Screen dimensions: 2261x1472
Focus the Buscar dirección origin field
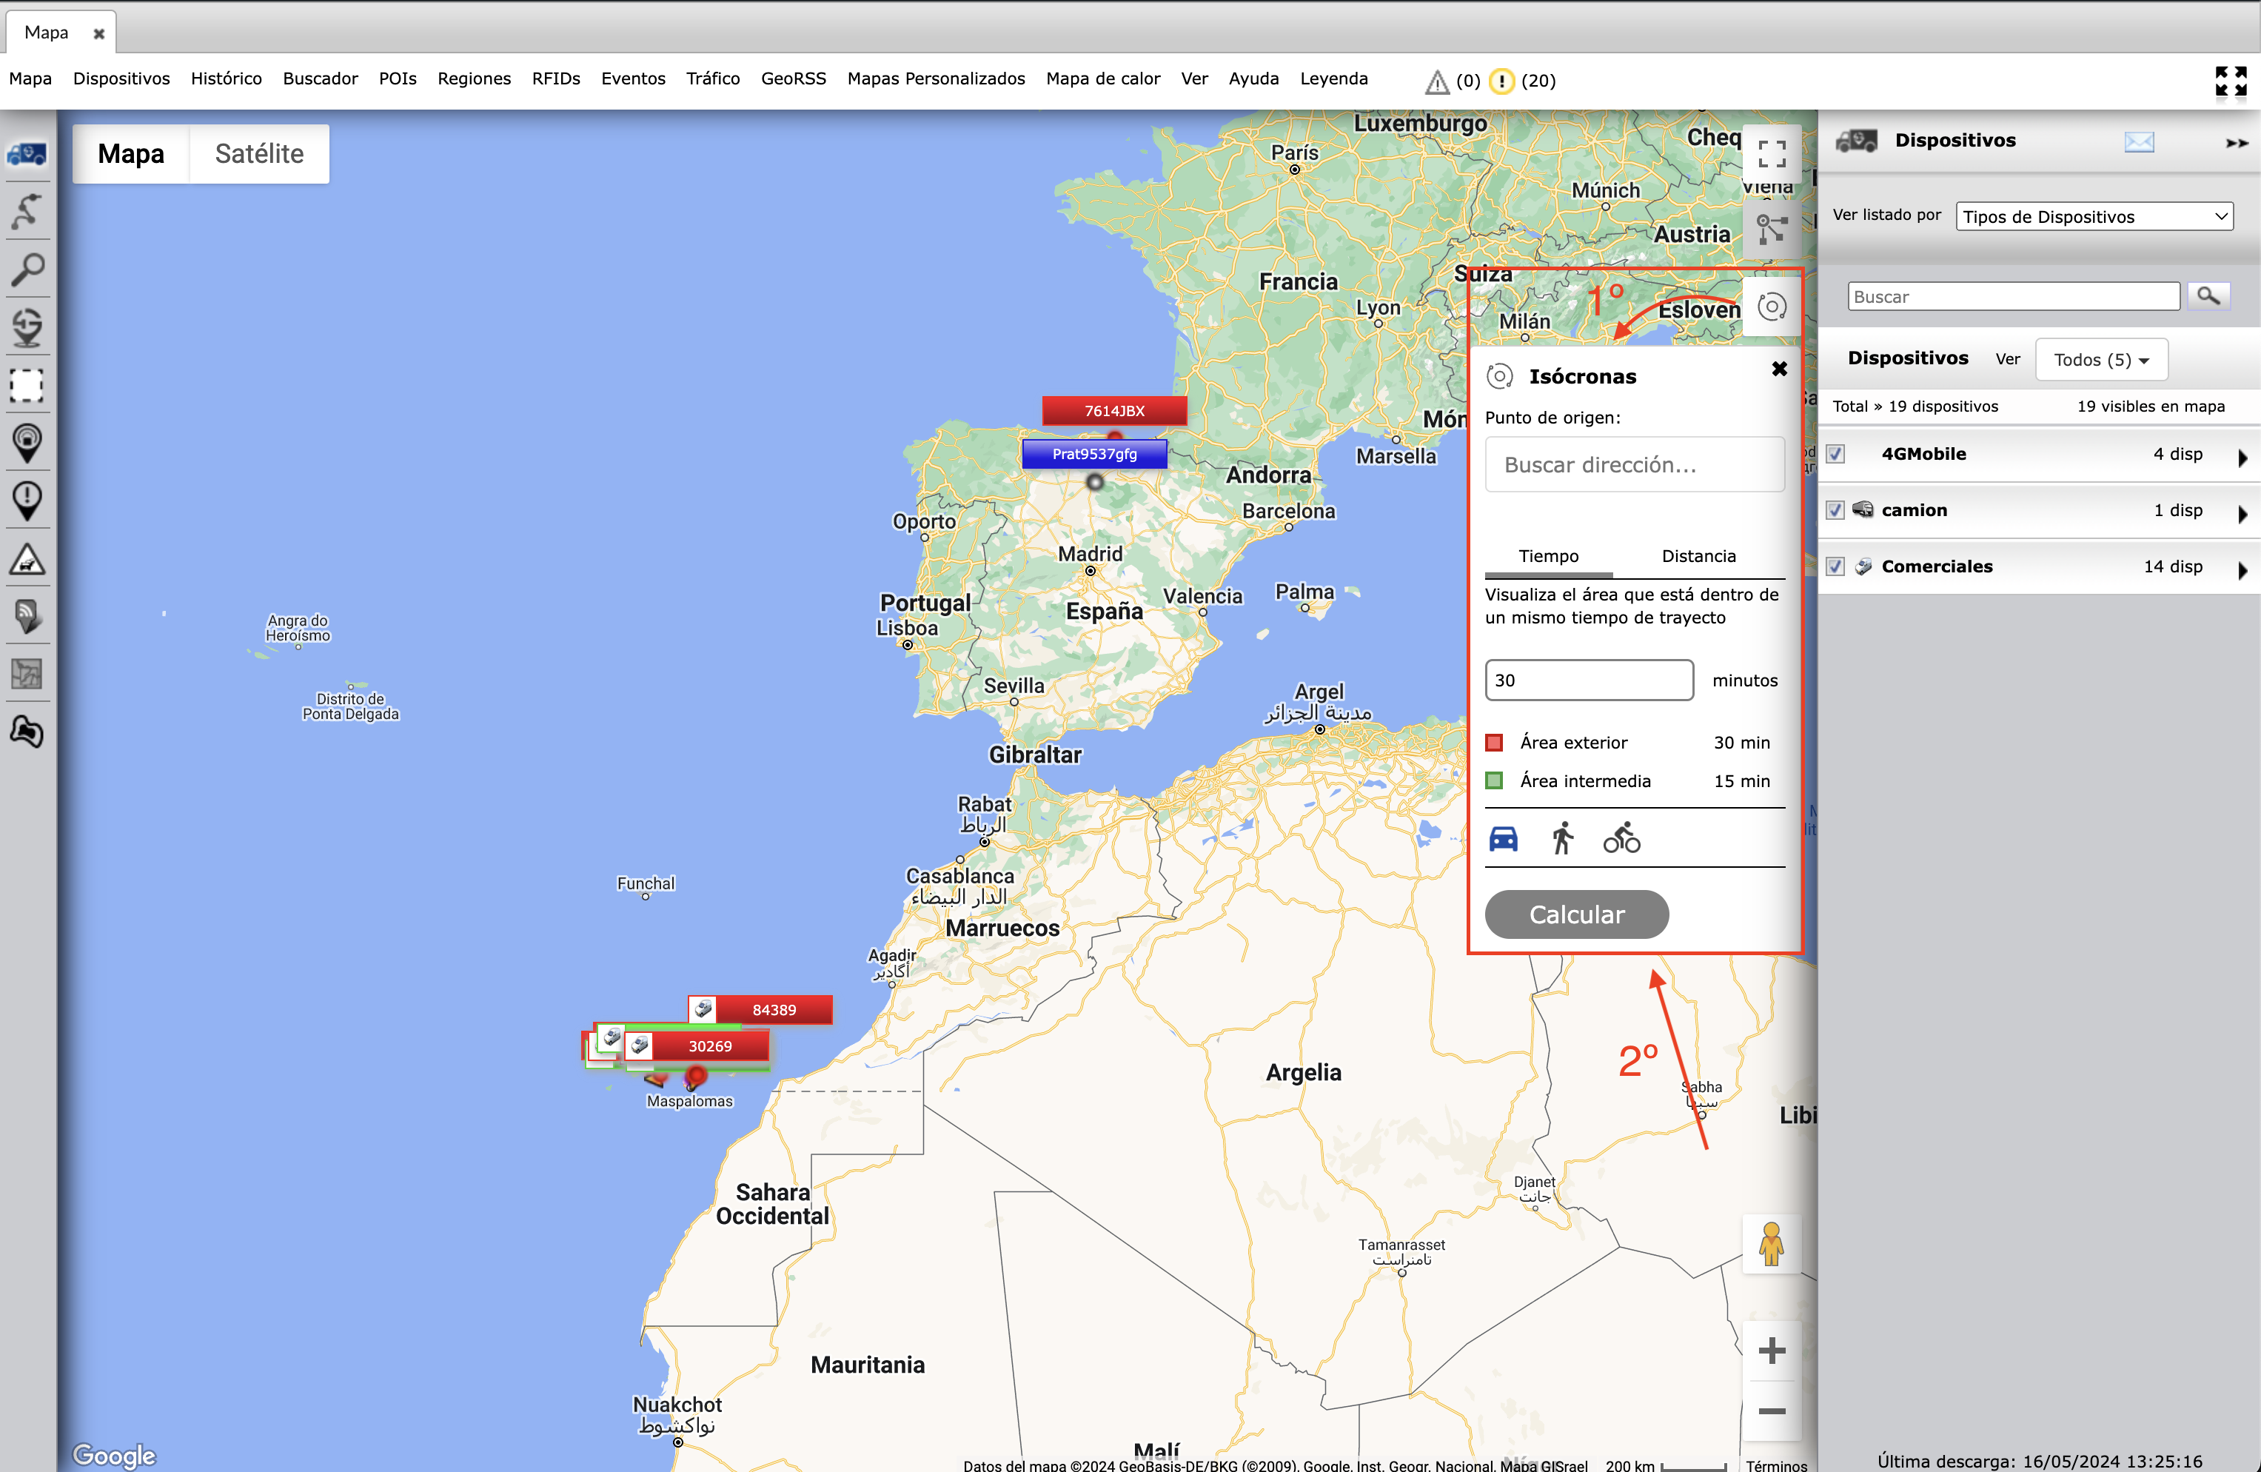pyautogui.click(x=1634, y=465)
